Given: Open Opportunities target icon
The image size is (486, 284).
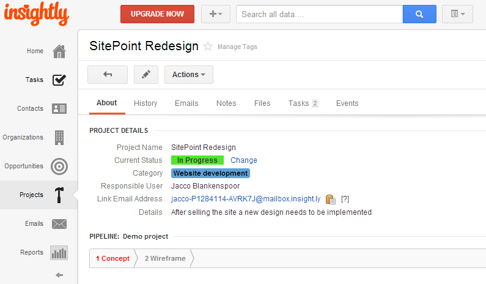Looking at the screenshot, I should [x=59, y=166].
